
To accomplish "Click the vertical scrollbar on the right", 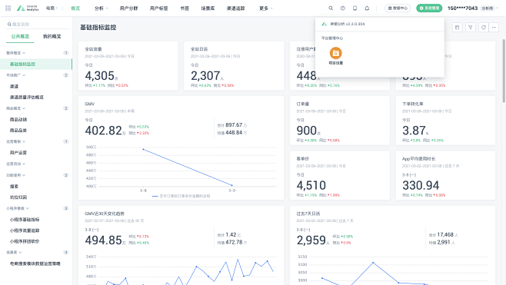I will (x=504, y=71).
